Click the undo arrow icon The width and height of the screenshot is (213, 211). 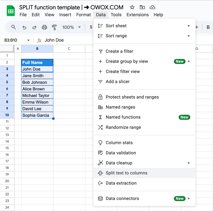pyautogui.click(x=24, y=27)
